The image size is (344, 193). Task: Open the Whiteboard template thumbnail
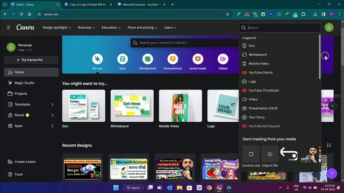[x=132, y=106]
